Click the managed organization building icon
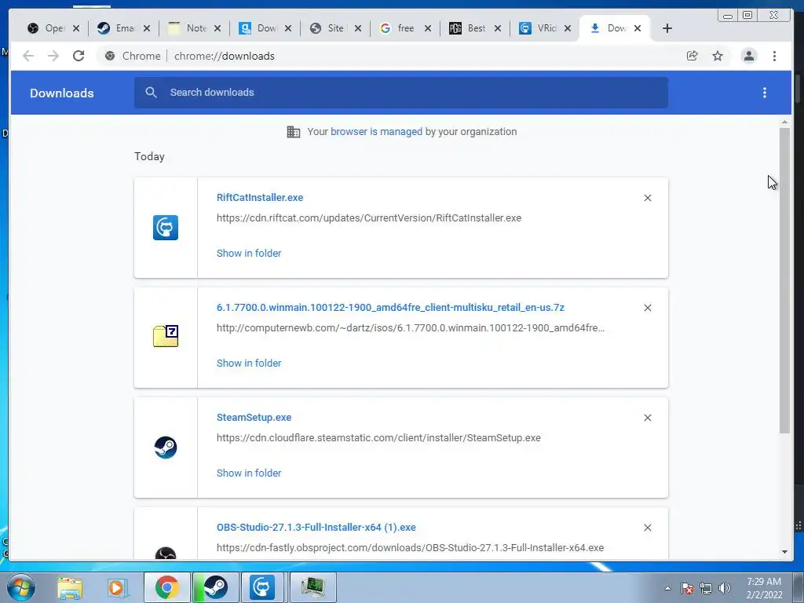Image resolution: width=804 pixels, height=603 pixels. tap(294, 132)
